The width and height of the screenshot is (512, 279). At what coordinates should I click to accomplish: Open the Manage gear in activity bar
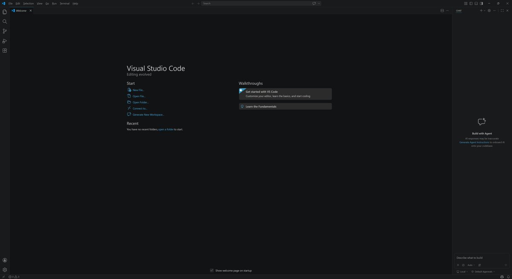(x=5, y=270)
